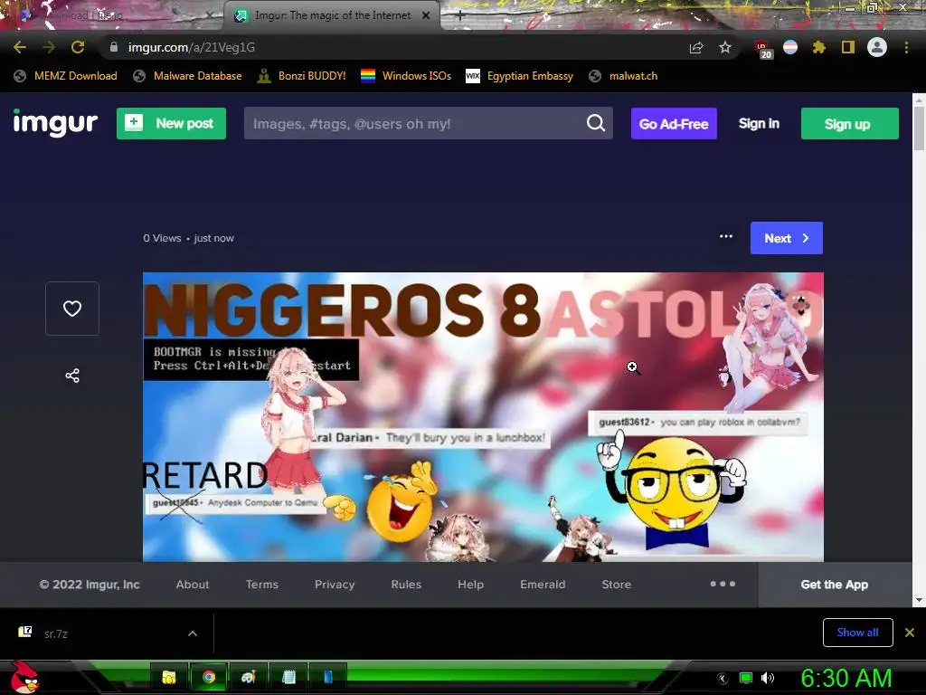Create a New post on Imgur
Viewport: 926px width, 695px height.
tap(171, 123)
